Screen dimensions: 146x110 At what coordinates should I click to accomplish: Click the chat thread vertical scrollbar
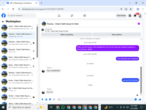tap(141, 80)
